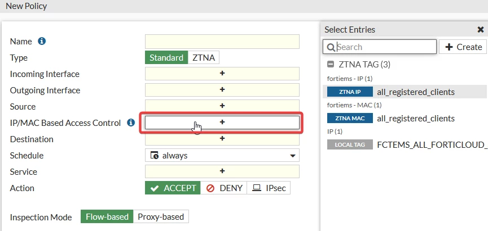Switch policy type to ZTNA
The image size is (488, 231).
[x=204, y=58]
